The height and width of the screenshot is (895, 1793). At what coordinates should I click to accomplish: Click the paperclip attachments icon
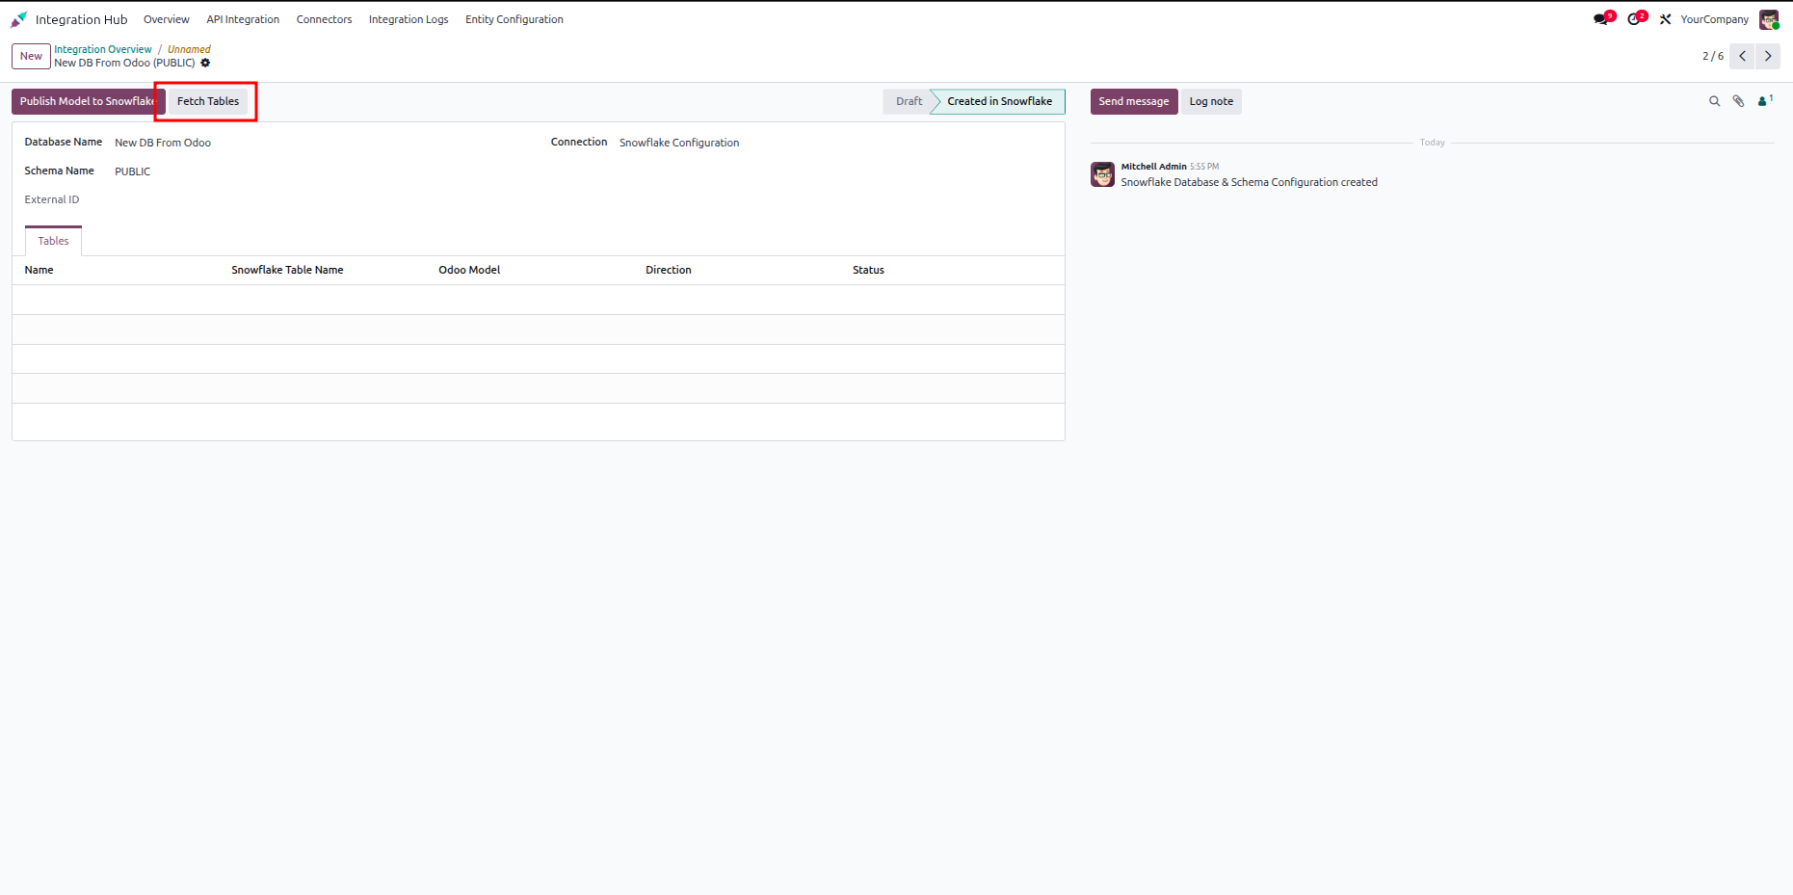1738,101
